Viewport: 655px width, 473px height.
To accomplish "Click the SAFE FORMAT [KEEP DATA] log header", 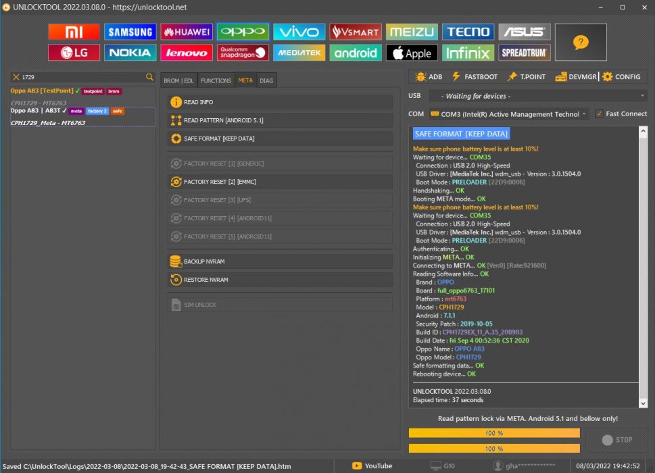I will (x=461, y=134).
